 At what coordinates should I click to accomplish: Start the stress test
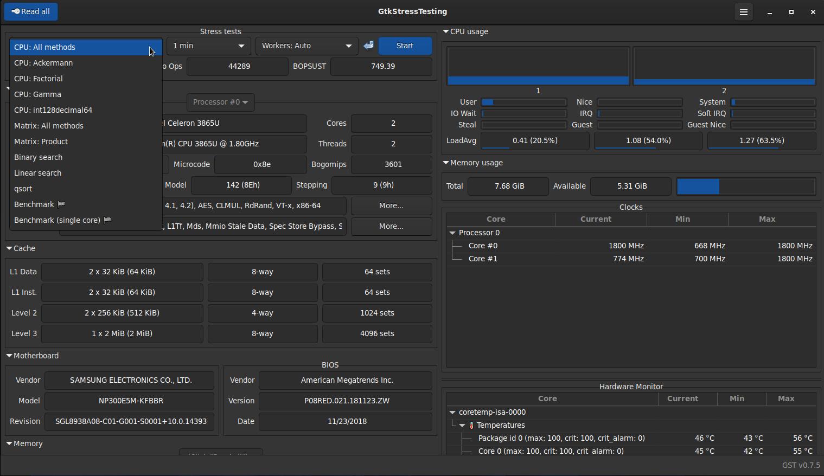point(405,46)
